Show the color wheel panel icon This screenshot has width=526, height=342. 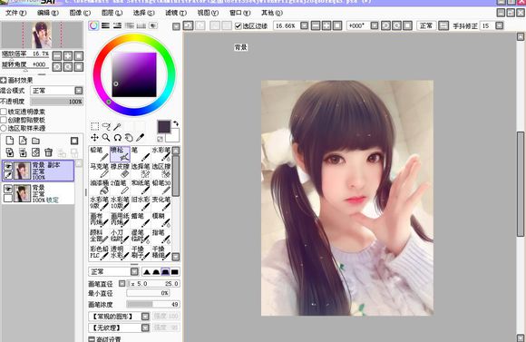[93, 25]
